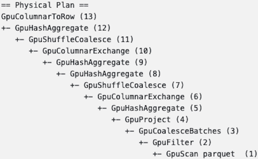258x159 pixels.
Task: Click the branch marker before GpuScan parquet
Action: click(x=157, y=154)
